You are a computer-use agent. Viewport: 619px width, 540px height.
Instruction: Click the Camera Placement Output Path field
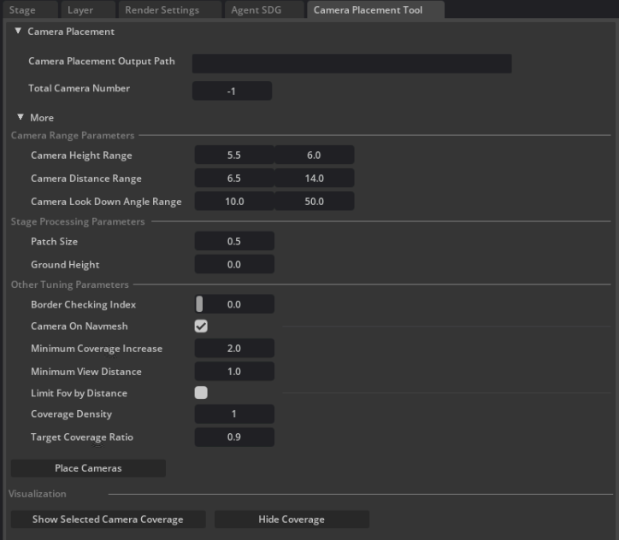(x=351, y=64)
